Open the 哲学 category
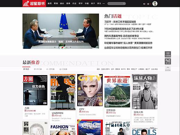180x135 pixels. [x=81, y=3]
